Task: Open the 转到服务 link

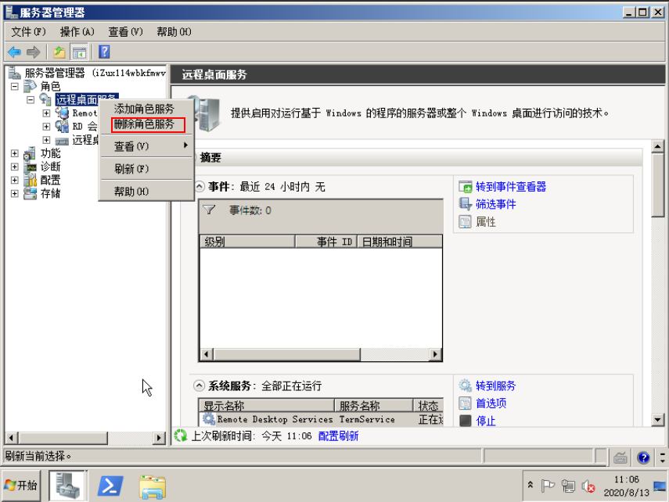Action: 496,386
